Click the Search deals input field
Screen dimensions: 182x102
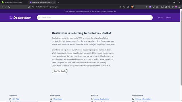(x=95, y=18)
